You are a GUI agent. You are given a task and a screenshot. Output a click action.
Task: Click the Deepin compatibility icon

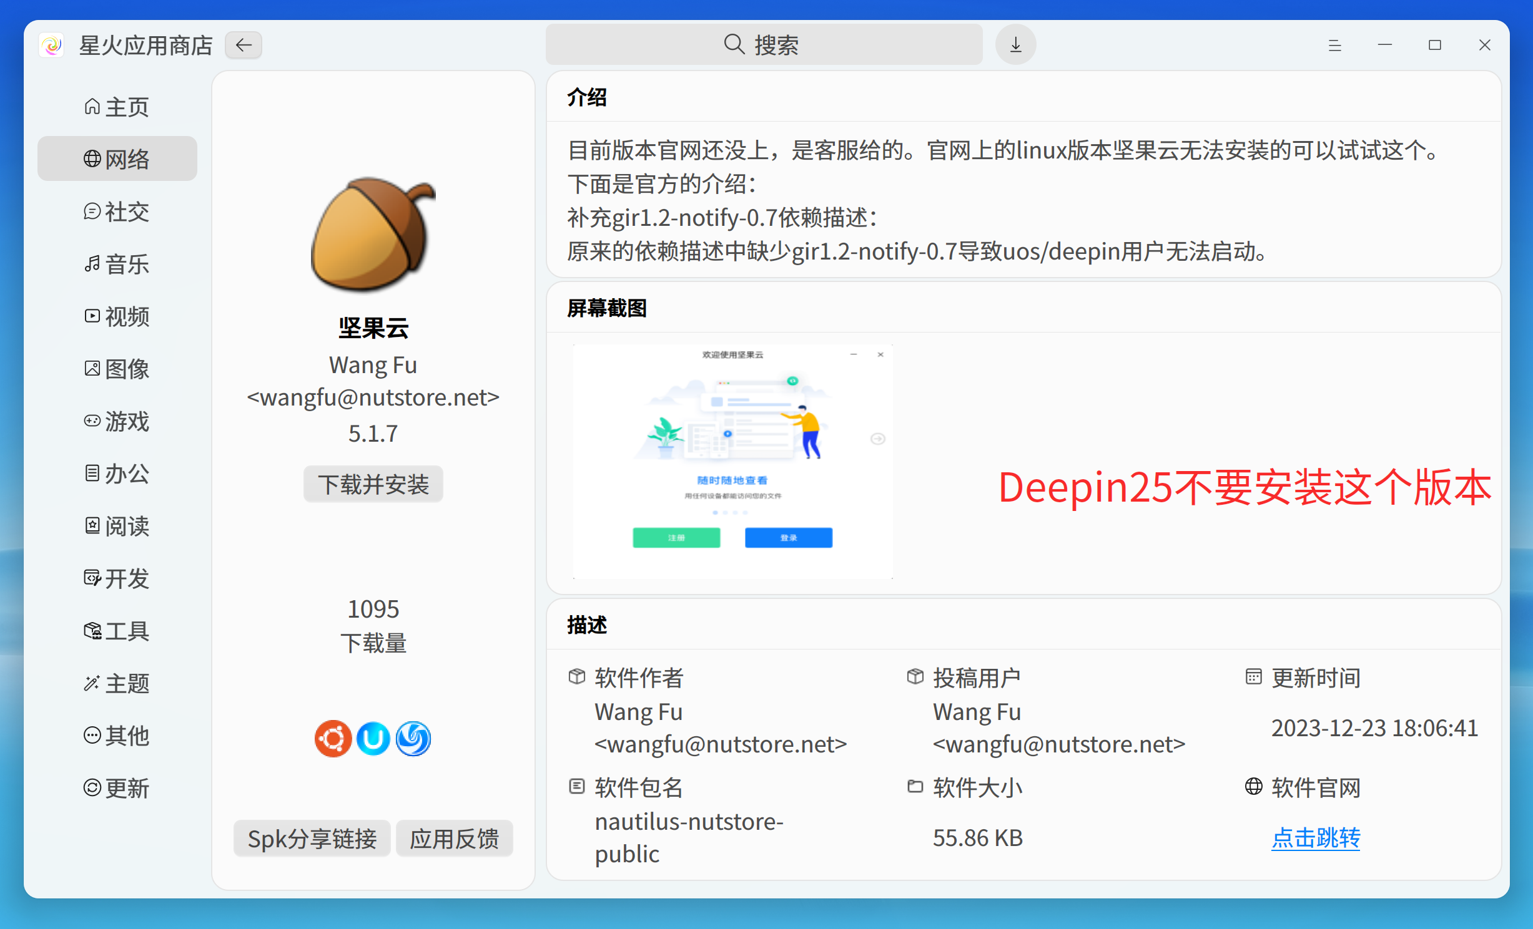click(413, 739)
